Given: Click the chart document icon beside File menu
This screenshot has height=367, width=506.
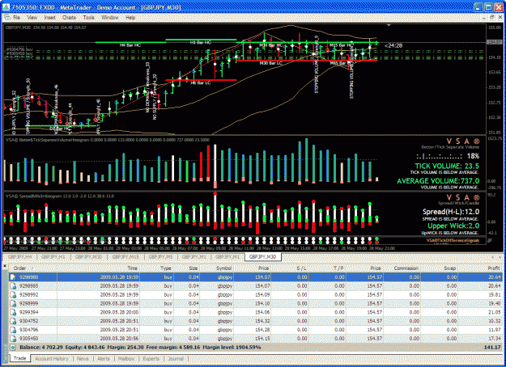Looking at the screenshot, I should click(6, 18).
